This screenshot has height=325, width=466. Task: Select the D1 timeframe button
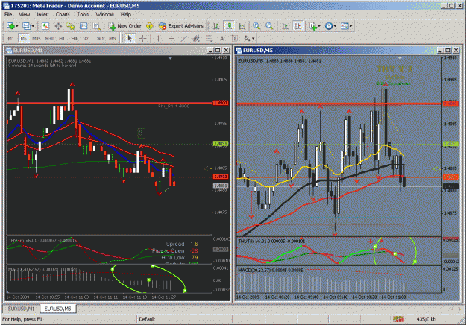[87, 38]
